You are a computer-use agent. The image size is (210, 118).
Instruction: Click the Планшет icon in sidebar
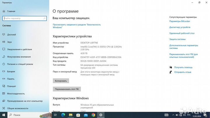coord(4,86)
